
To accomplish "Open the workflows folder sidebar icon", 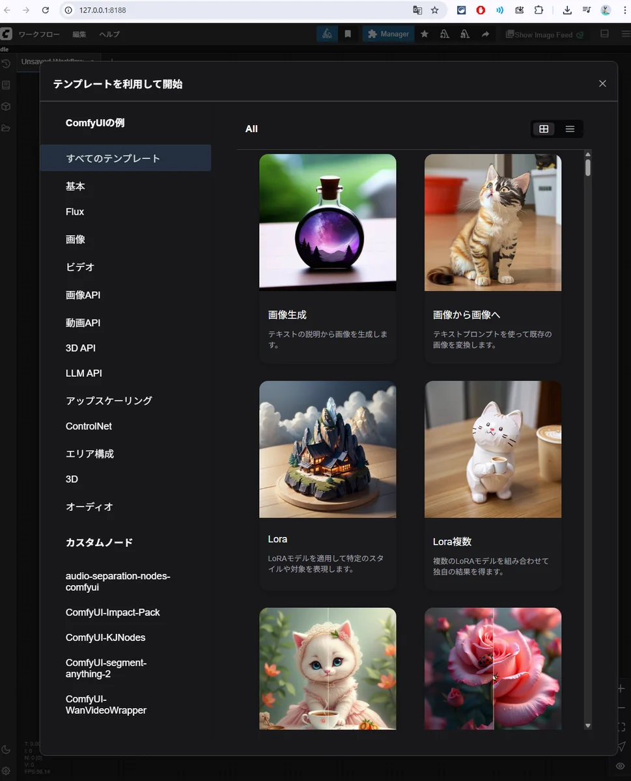I will tap(6, 128).
